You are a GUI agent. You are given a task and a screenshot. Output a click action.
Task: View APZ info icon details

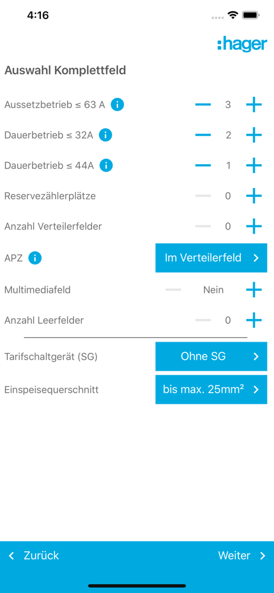click(x=35, y=258)
